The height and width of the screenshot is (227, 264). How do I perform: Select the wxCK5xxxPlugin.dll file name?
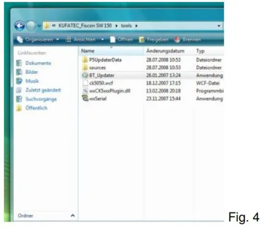(109, 91)
